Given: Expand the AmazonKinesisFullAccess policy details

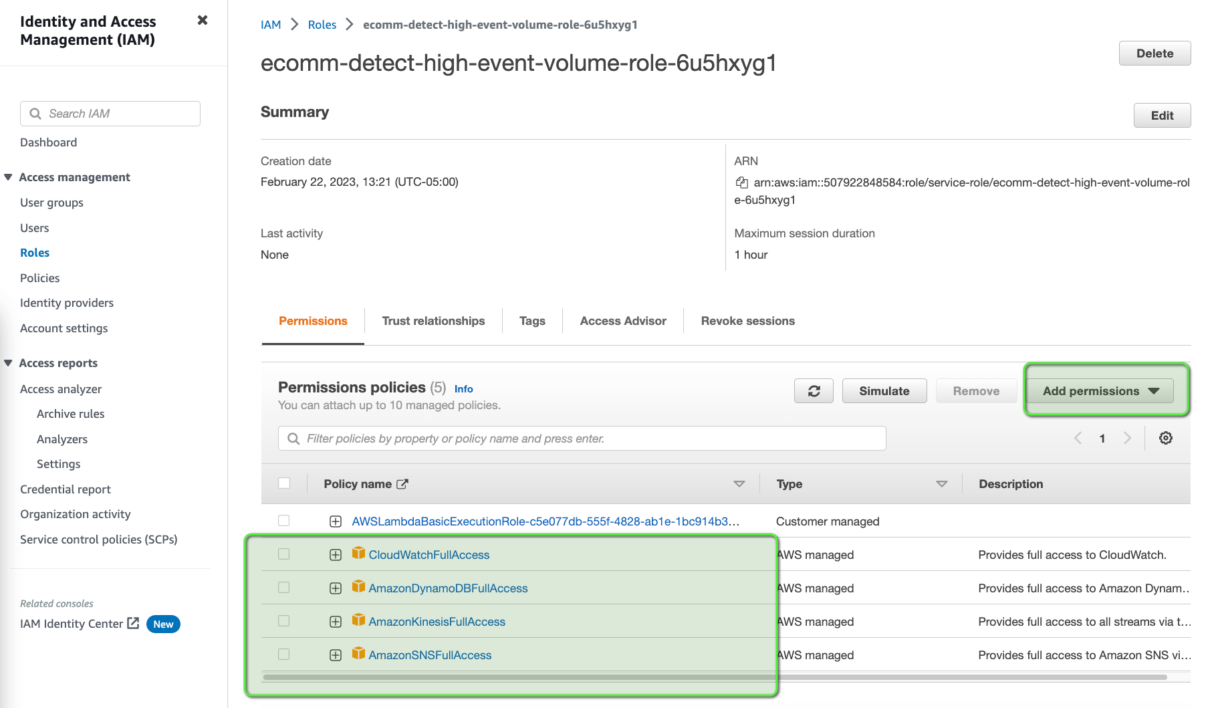Looking at the screenshot, I should [335, 621].
